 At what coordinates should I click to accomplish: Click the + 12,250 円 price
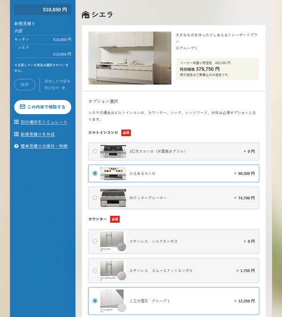pos(244,301)
